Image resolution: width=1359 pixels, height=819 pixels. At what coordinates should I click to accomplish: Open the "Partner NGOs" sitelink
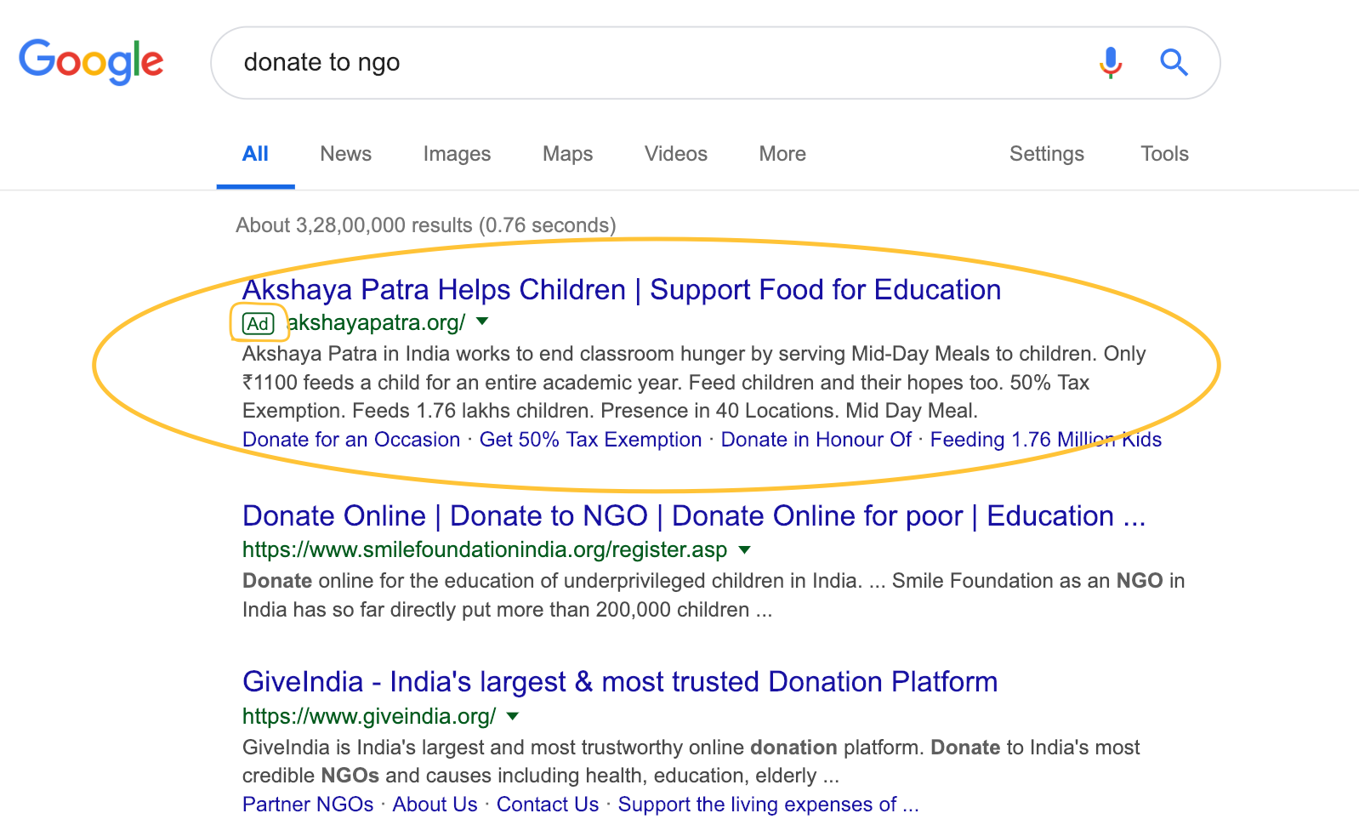(308, 805)
